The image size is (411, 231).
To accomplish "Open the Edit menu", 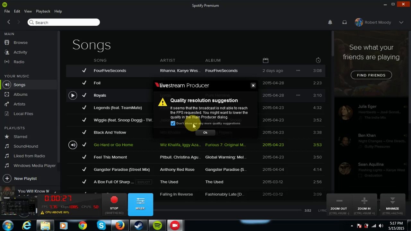I will point(17,11).
